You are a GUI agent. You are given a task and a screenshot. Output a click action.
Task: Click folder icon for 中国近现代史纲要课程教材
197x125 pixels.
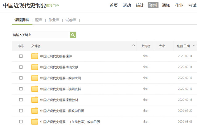35,100
